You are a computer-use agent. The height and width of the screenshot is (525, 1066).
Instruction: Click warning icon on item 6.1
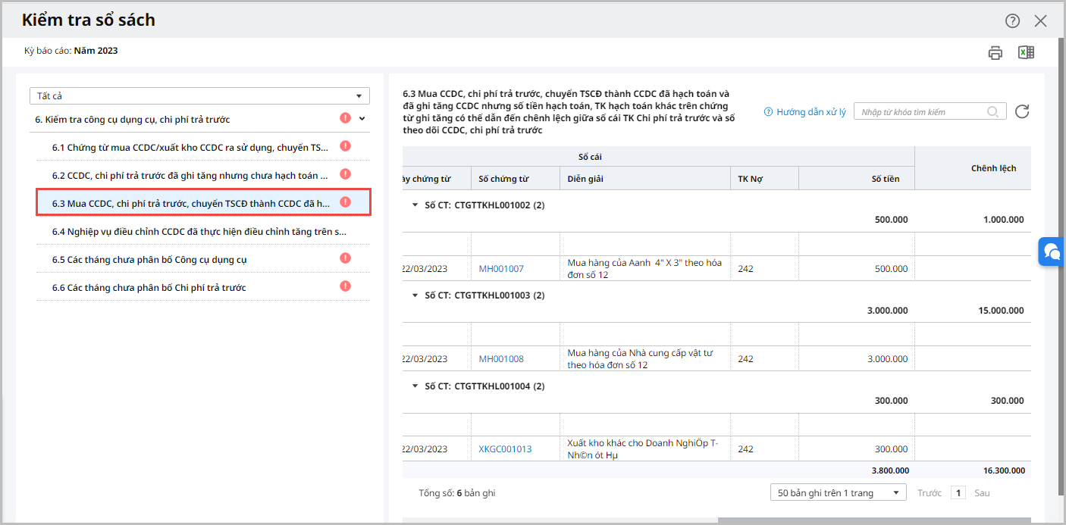(x=345, y=146)
